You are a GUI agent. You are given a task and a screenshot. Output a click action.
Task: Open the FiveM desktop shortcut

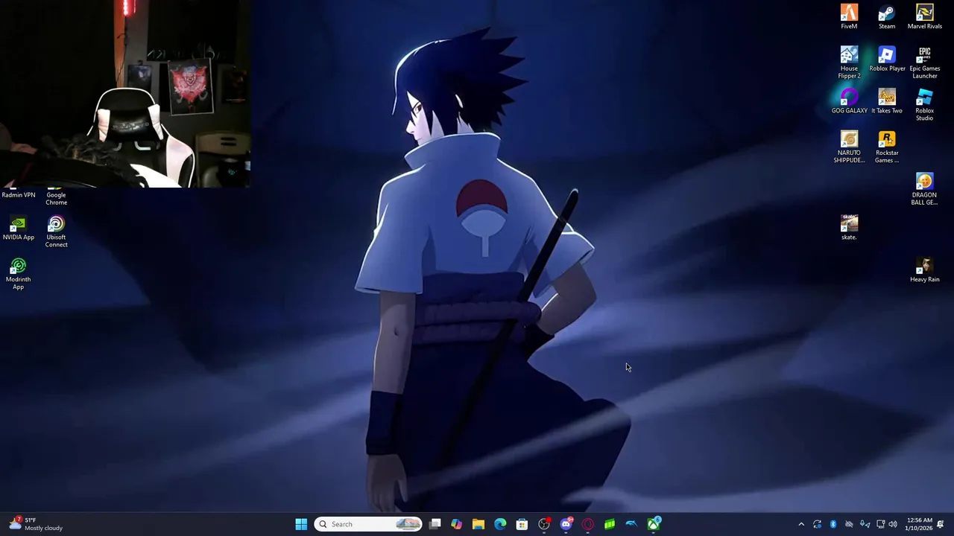pyautogui.click(x=849, y=16)
